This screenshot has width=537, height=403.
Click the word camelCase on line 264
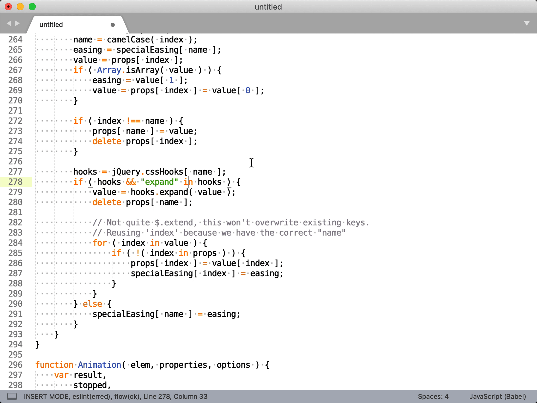coord(128,39)
